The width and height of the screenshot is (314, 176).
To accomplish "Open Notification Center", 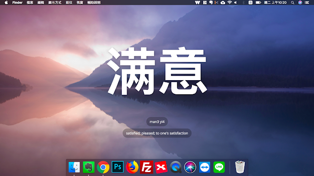I will tap(307, 2).
